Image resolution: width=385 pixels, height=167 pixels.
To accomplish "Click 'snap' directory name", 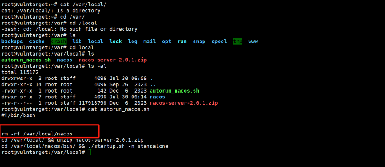I will click(199, 42).
